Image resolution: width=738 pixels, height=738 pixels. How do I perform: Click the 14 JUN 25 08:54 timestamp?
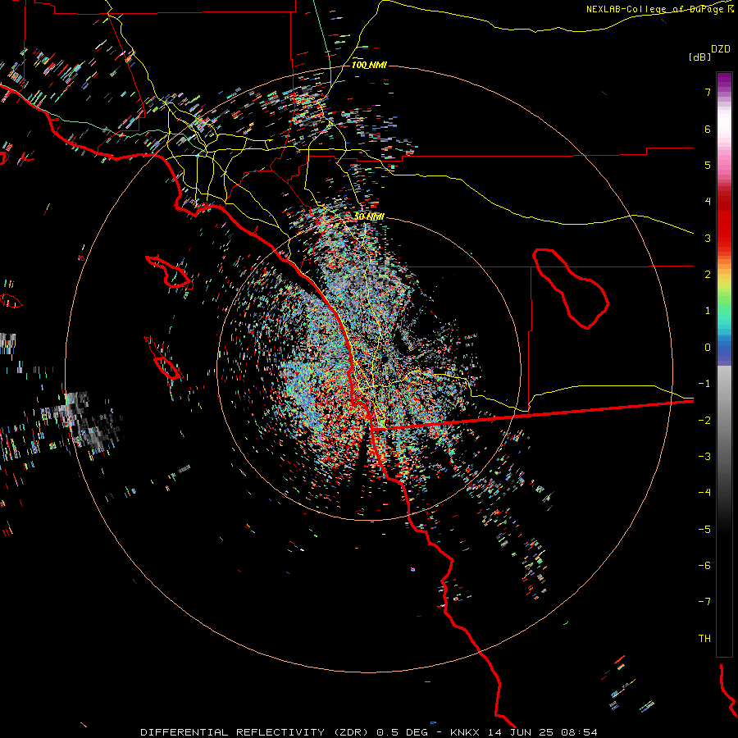tap(541, 732)
